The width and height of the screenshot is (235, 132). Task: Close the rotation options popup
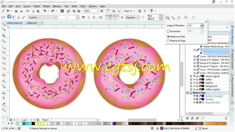click(x=206, y=22)
